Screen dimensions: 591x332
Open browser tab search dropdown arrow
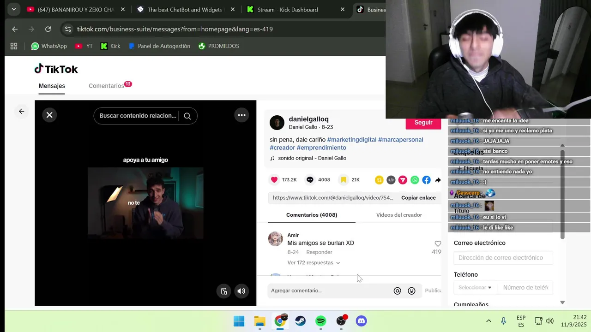click(14, 9)
